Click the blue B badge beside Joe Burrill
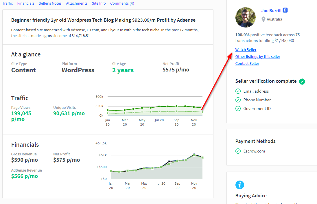Screen dimensions: 317x204 [x=285, y=10]
